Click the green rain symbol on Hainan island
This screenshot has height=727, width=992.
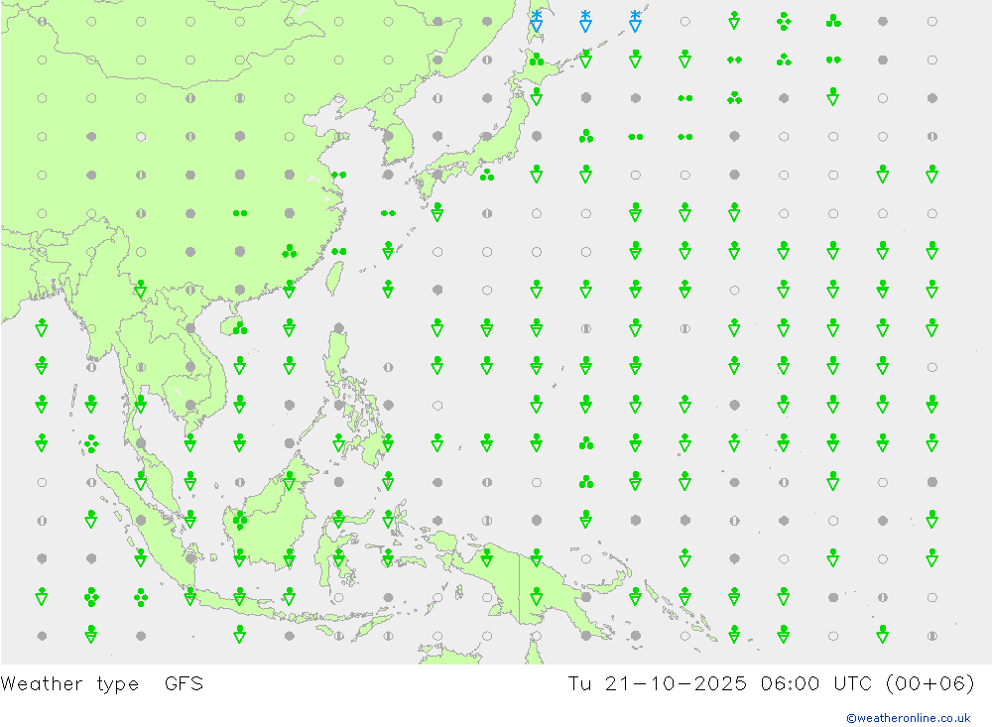tap(240, 328)
